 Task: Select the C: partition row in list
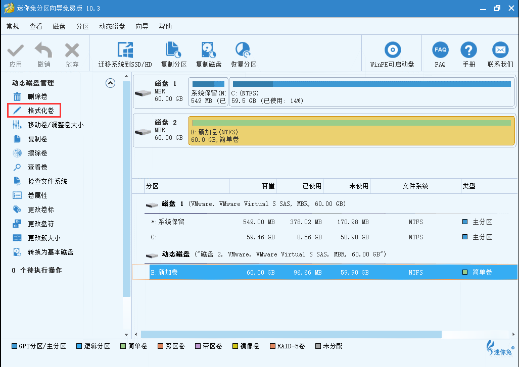click(325, 237)
